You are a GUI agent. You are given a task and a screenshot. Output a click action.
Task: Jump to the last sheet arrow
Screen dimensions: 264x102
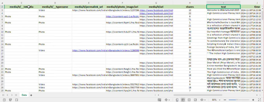click(16, 95)
